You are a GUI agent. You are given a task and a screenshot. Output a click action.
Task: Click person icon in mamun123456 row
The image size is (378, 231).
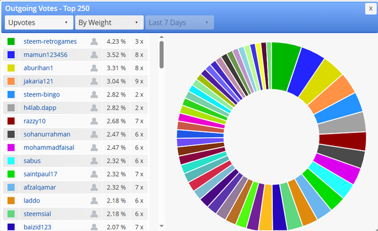pos(94,55)
